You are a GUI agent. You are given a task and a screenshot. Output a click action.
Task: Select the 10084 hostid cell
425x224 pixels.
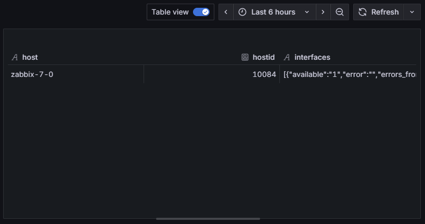click(264, 74)
